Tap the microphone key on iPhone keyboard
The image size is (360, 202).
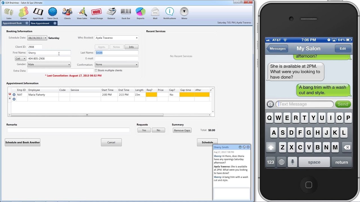pos(292,162)
